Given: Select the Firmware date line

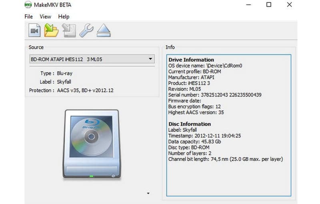Looking at the screenshot, I should click(185, 101).
